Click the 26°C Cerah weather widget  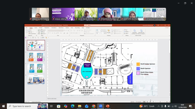coord(147,106)
